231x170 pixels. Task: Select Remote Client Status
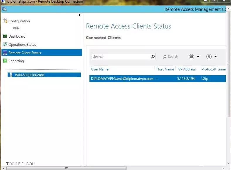(42, 53)
